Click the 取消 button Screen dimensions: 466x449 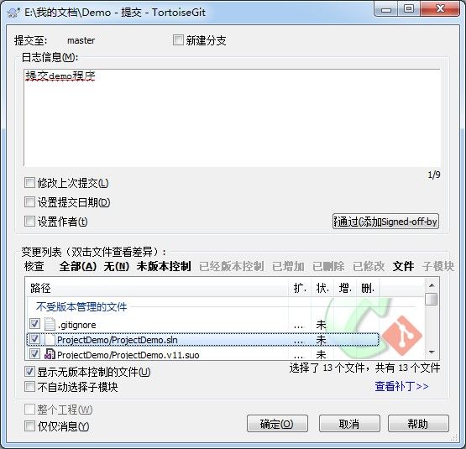click(349, 424)
